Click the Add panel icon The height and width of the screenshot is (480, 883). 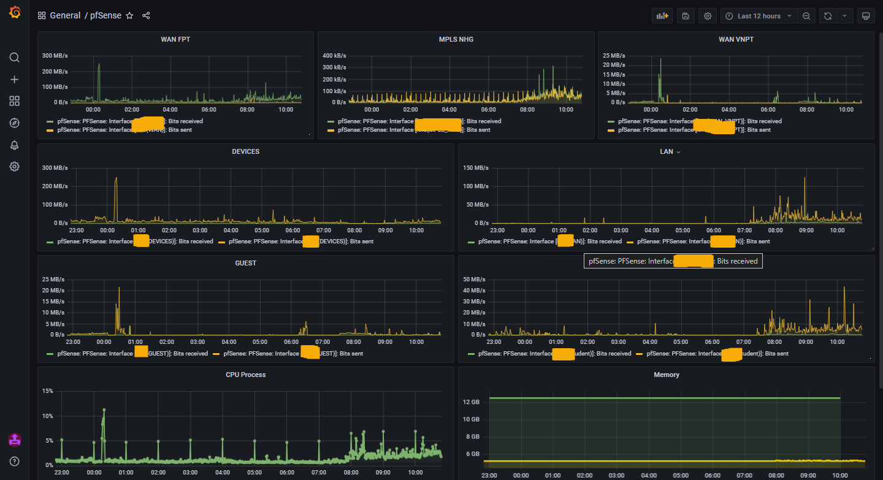coord(662,16)
